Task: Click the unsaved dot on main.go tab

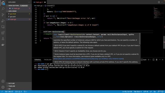Action: click(45, 2)
